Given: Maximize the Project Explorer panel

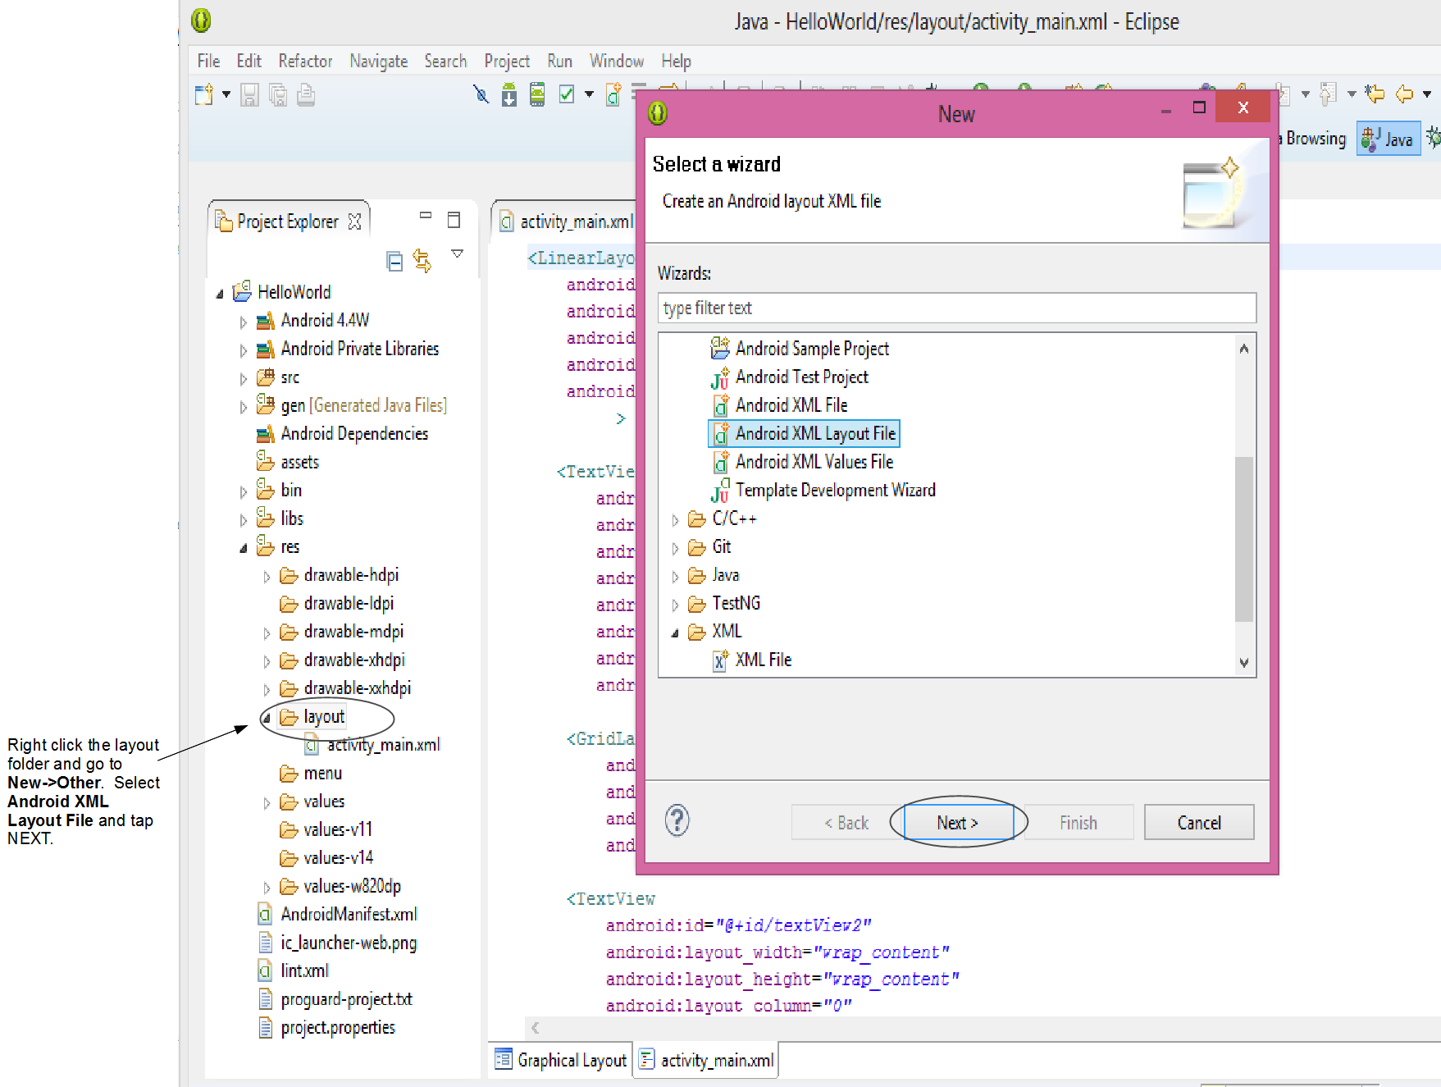Looking at the screenshot, I should 454,220.
